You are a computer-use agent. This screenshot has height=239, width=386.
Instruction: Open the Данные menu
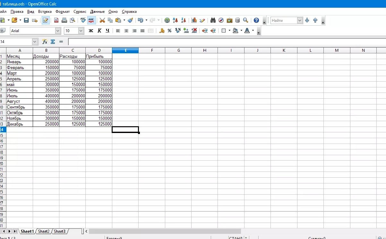[x=97, y=12]
